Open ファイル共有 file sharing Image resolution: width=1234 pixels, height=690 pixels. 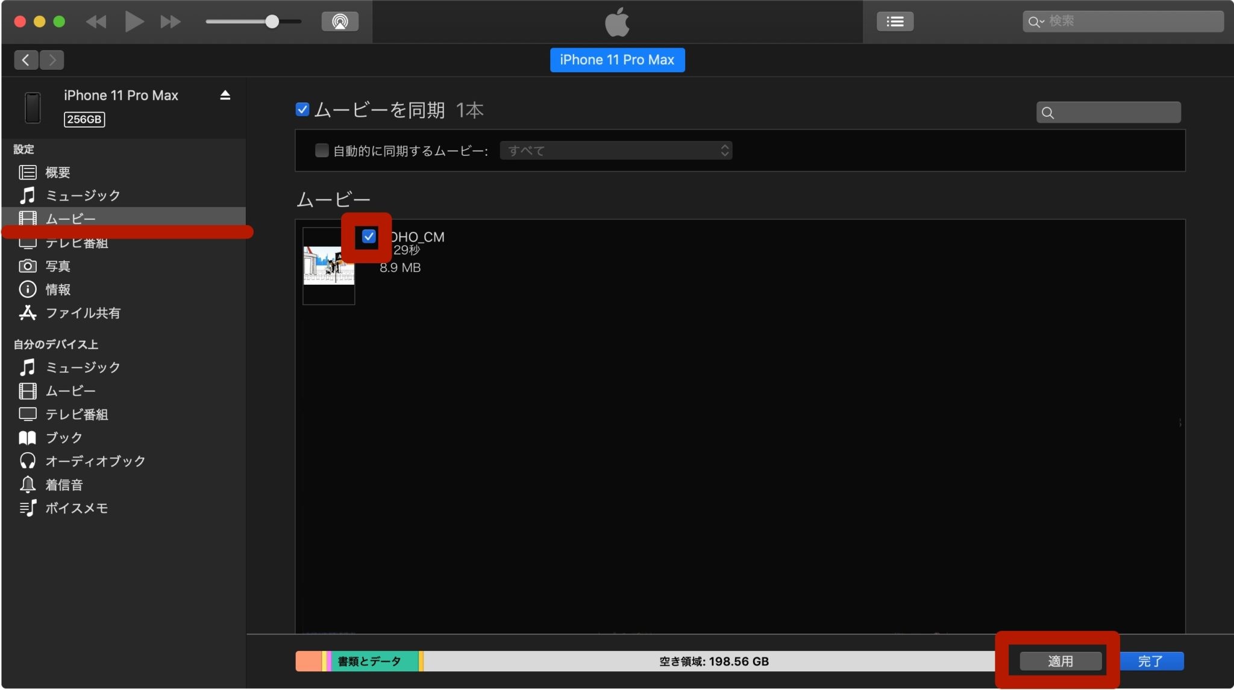[x=124, y=313]
